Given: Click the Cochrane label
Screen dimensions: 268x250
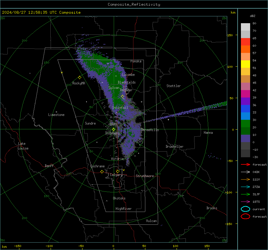Looking at the screenshot, I should tap(97, 166).
